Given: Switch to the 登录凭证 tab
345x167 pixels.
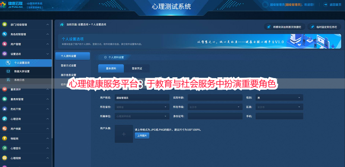Looking at the screenshot, I should pyautogui.click(x=137, y=68).
